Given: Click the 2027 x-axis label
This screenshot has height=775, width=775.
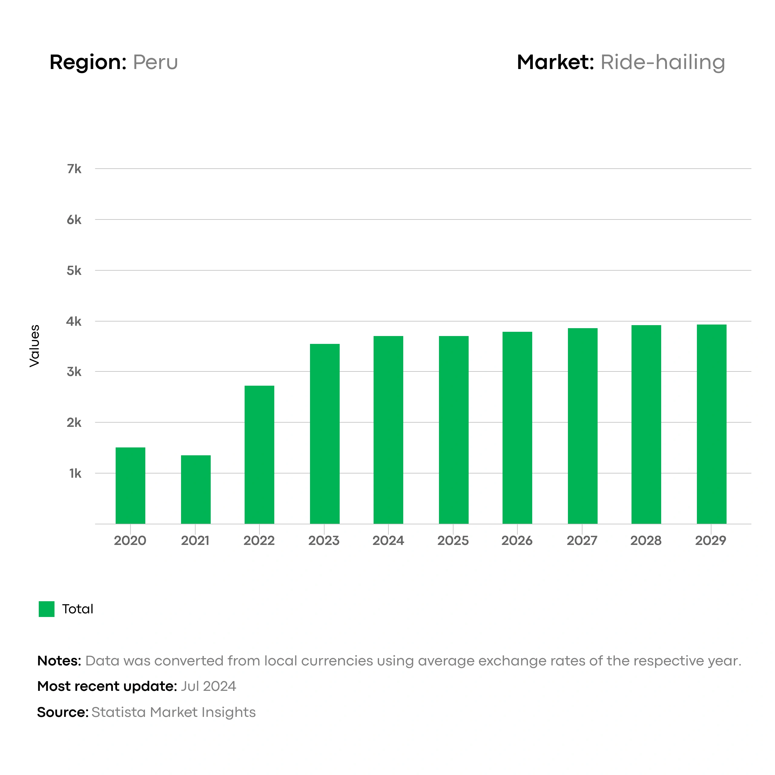Looking at the screenshot, I should pos(582,540).
